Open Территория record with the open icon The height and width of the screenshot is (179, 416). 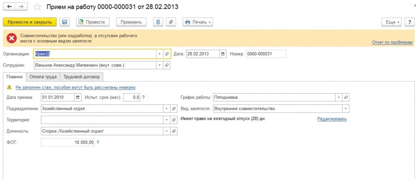click(174, 120)
